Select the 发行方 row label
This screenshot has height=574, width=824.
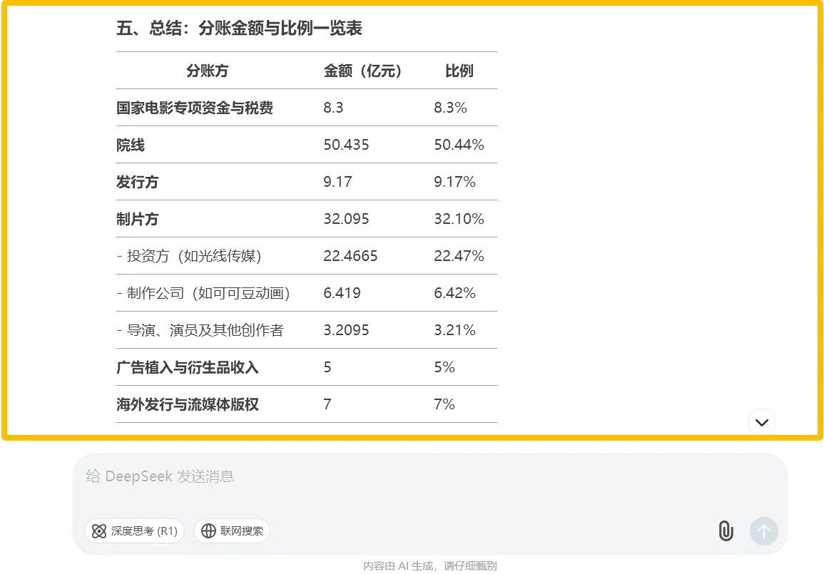click(137, 183)
